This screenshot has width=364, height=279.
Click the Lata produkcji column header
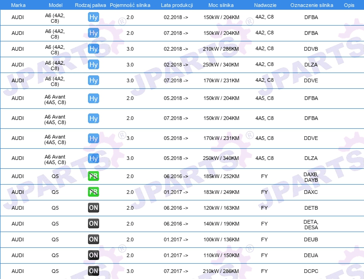pyautogui.click(x=177, y=5)
